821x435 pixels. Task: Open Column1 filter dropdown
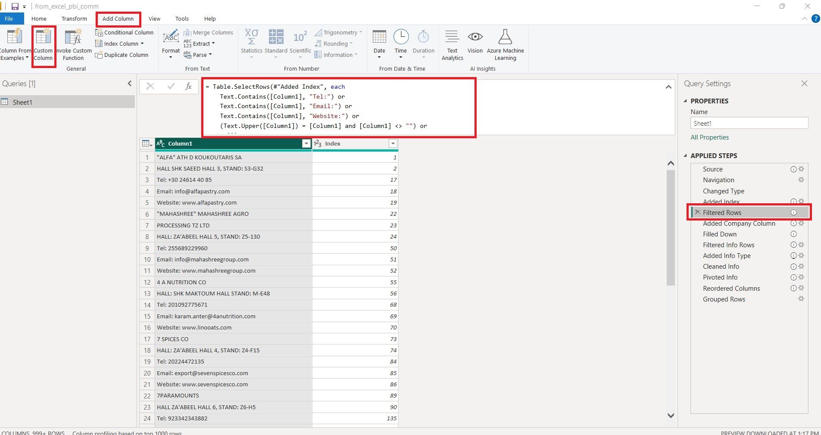(306, 143)
